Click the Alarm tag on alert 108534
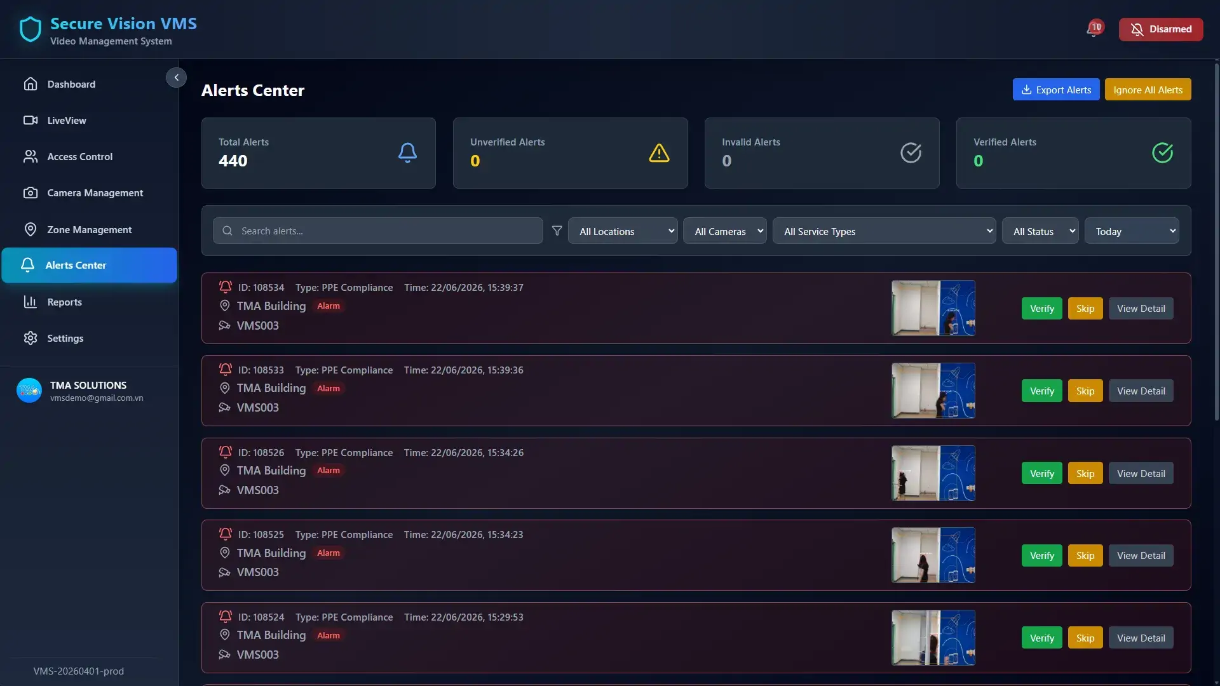The width and height of the screenshot is (1220, 686). [x=329, y=306]
